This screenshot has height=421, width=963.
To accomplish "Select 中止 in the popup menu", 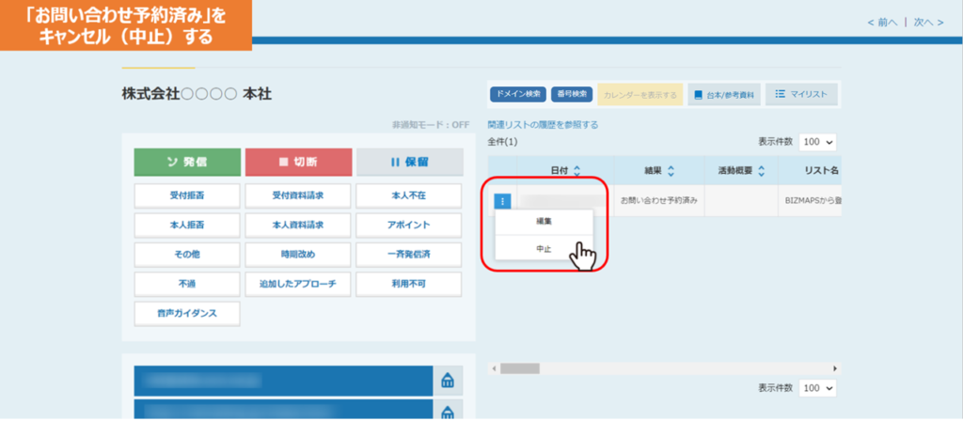I will pos(544,248).
